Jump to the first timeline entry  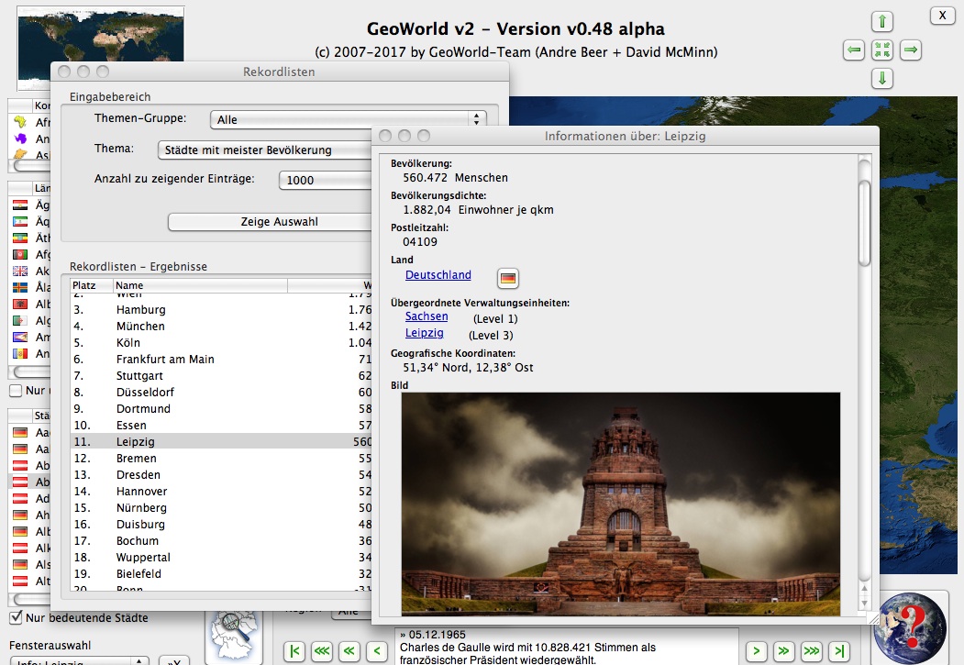pos(294,651)
